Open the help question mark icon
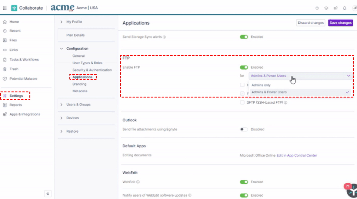 pos(317,8)
